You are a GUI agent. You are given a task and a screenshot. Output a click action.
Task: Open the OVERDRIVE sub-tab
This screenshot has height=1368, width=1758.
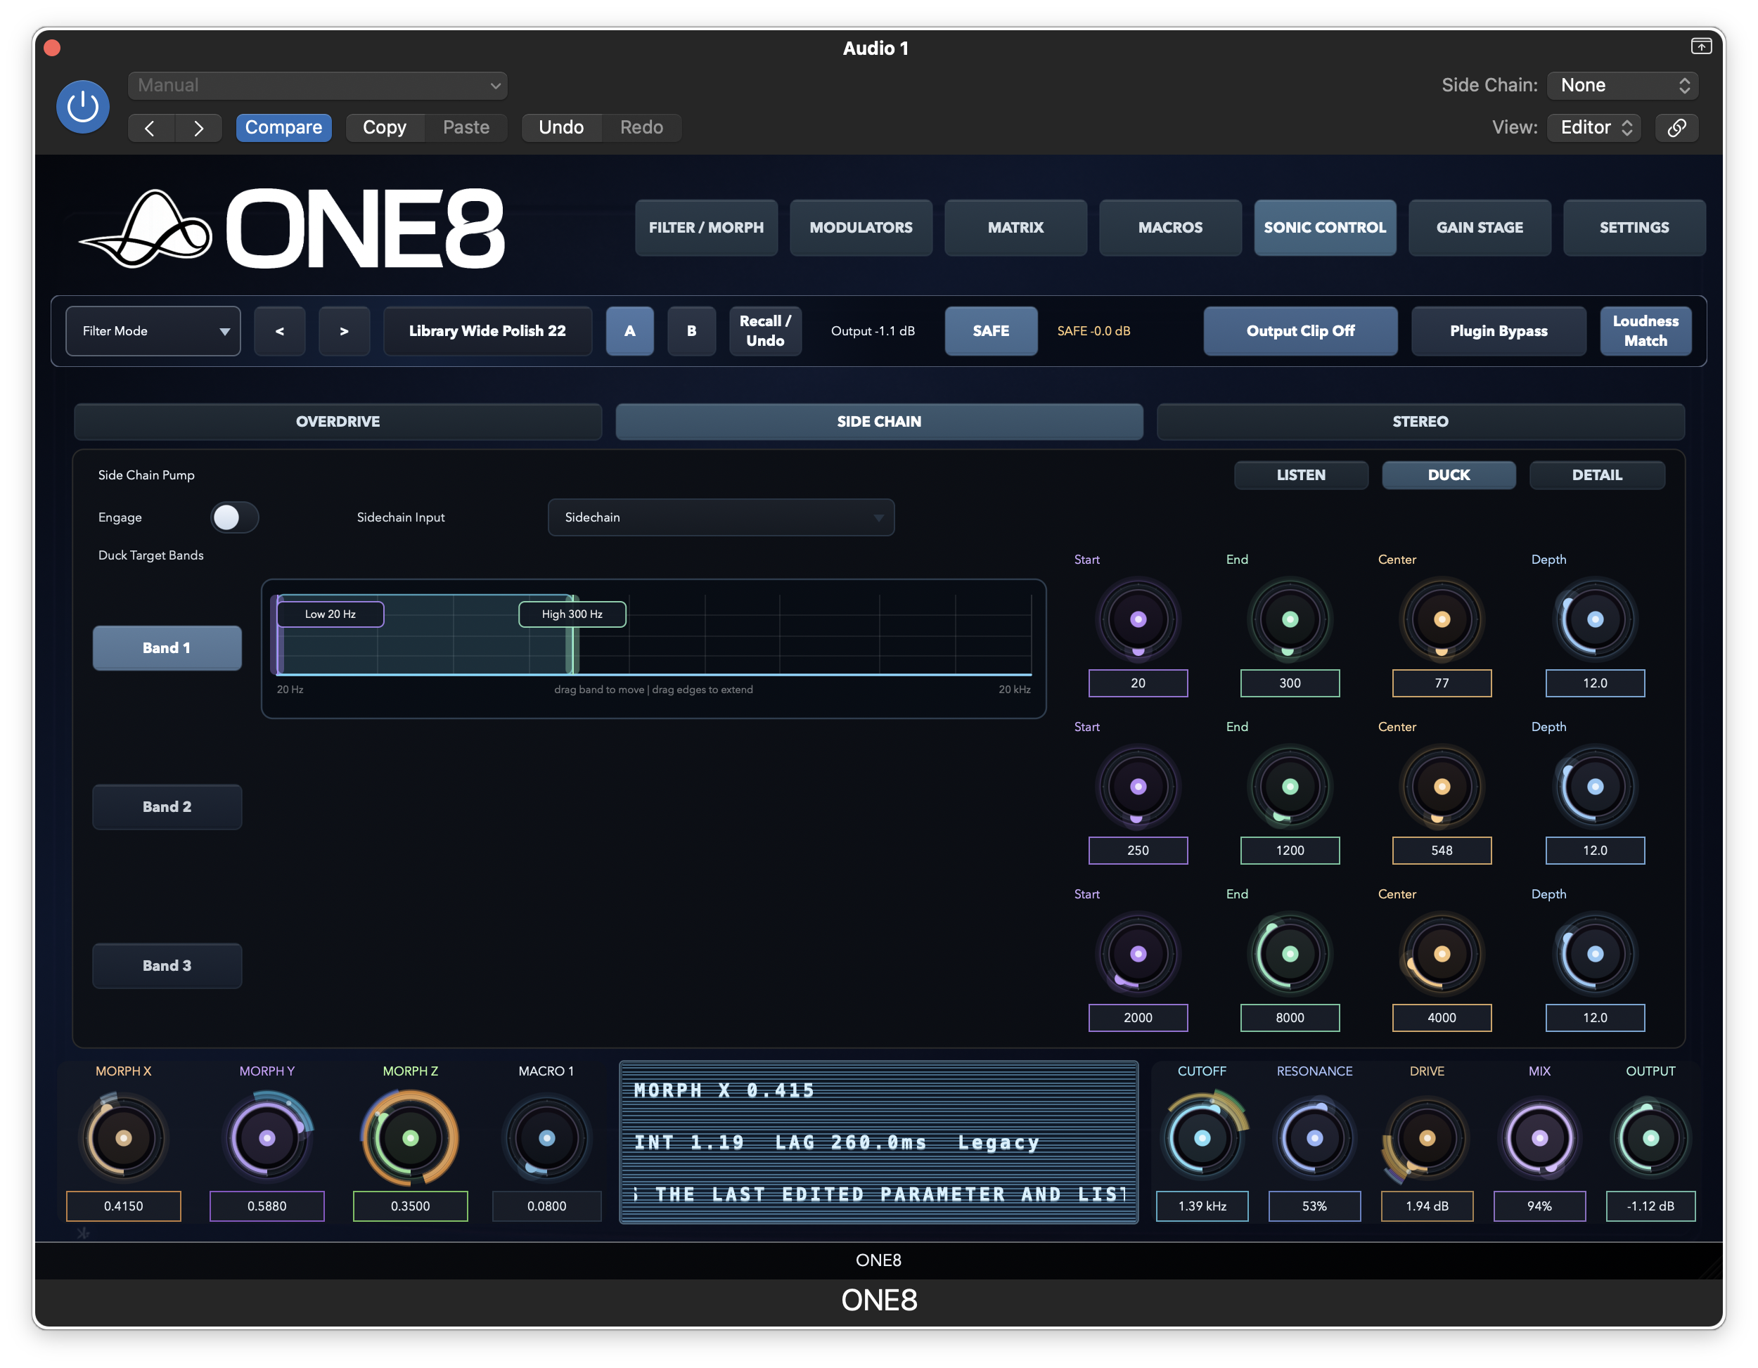click(338, 422)
